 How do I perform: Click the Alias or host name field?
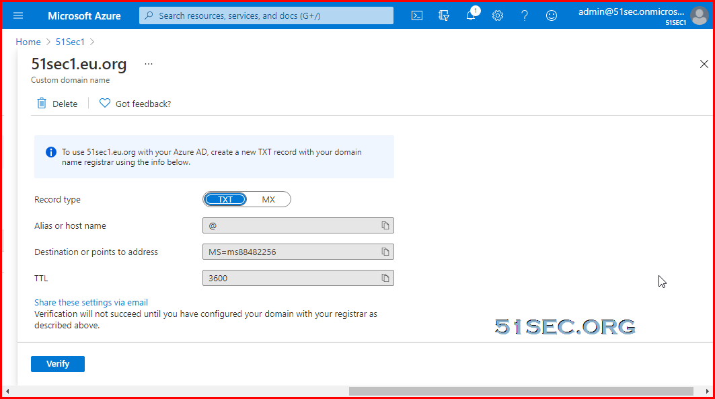point(298,225)
